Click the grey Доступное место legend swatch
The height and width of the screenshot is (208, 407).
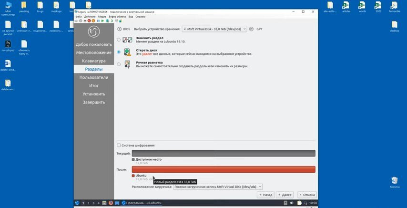[x=133, y=159]
